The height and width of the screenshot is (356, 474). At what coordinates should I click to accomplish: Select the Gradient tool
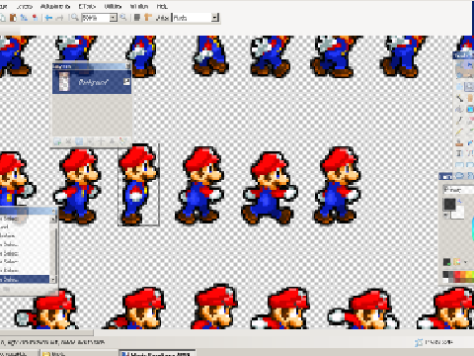pyautogui.click(x=470, y=109)
